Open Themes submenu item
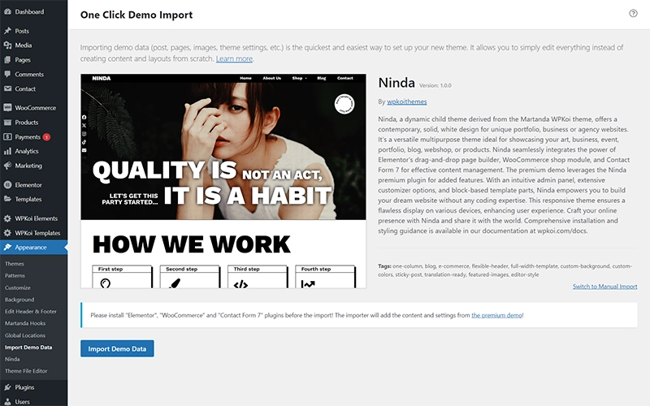The width and height of the screenshot is (650, 406). 15,263
